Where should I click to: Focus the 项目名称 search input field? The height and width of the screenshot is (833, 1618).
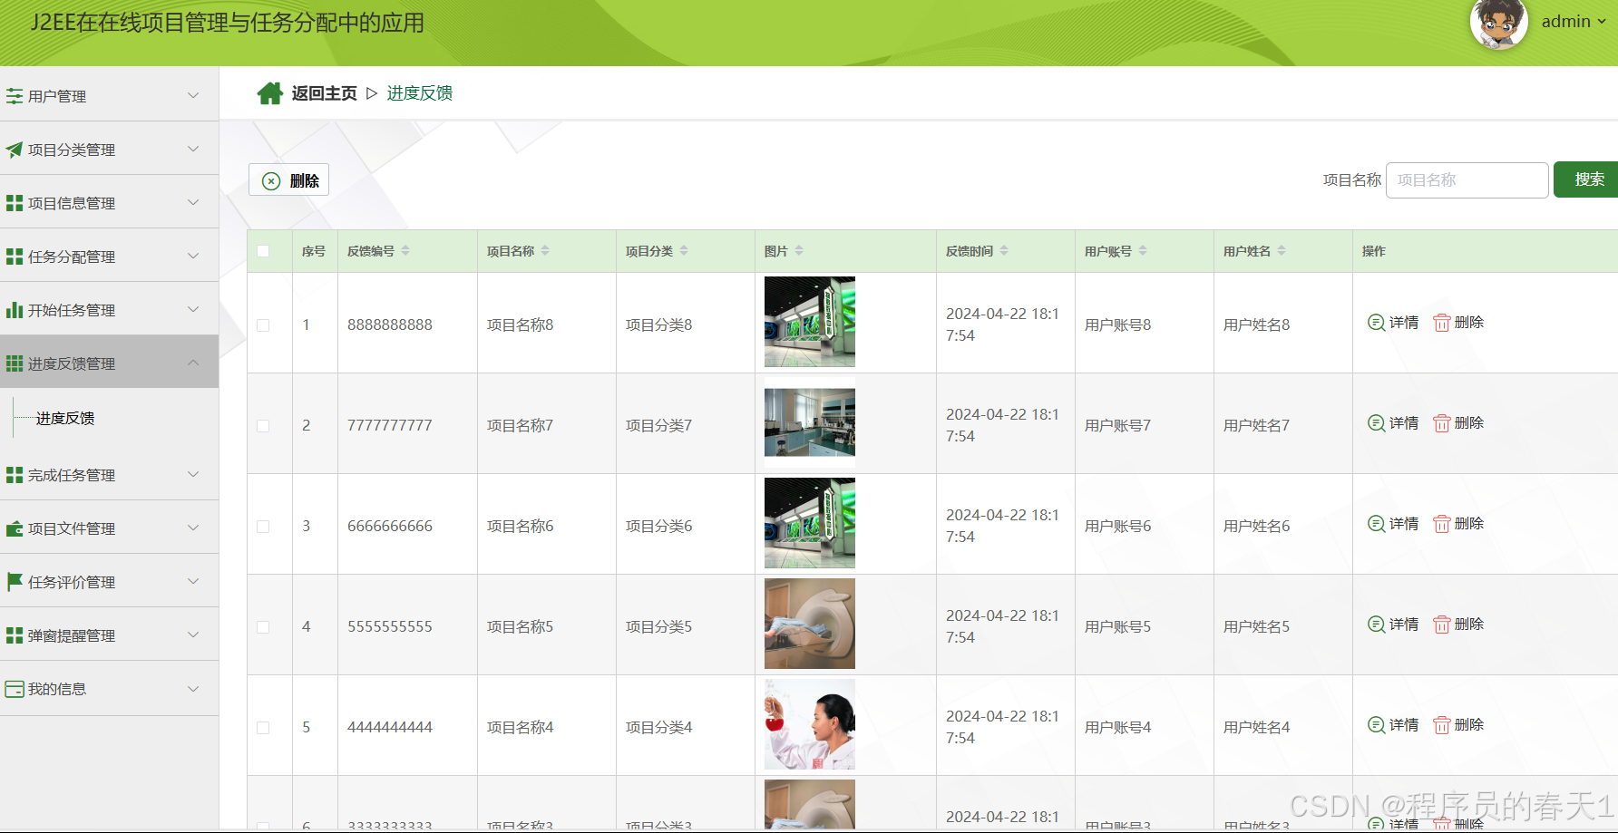pyautogui.click(x=1467, y=180)
